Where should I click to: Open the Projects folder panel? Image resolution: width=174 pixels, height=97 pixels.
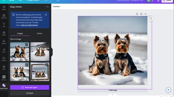(4, 59)
